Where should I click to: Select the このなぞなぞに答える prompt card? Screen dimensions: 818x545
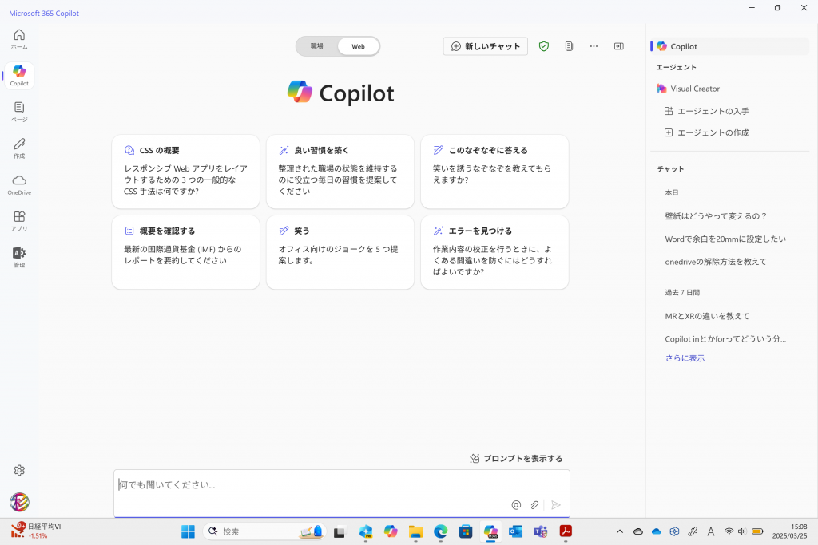tap(494, 172)
